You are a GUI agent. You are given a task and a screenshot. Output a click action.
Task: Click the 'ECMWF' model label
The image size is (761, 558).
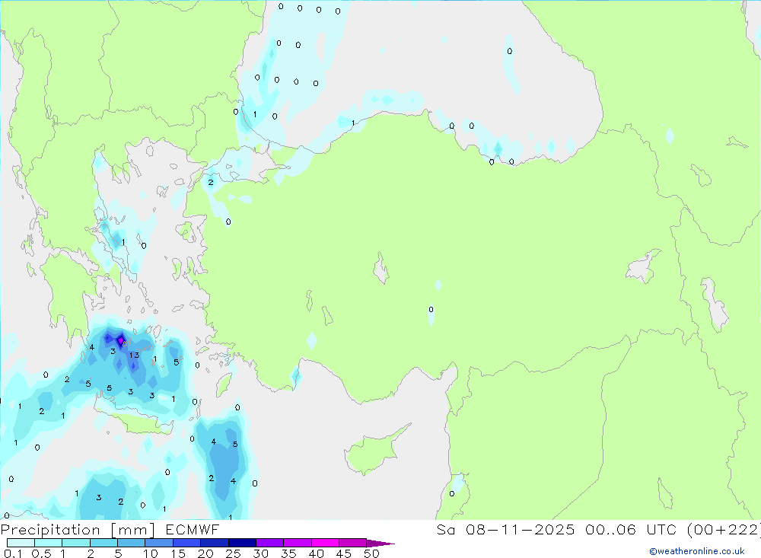click(x=193, y=530)
